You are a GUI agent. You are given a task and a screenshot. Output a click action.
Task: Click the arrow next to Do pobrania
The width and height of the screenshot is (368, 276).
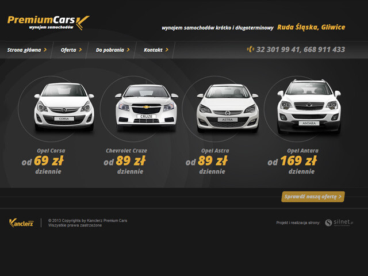128,50
